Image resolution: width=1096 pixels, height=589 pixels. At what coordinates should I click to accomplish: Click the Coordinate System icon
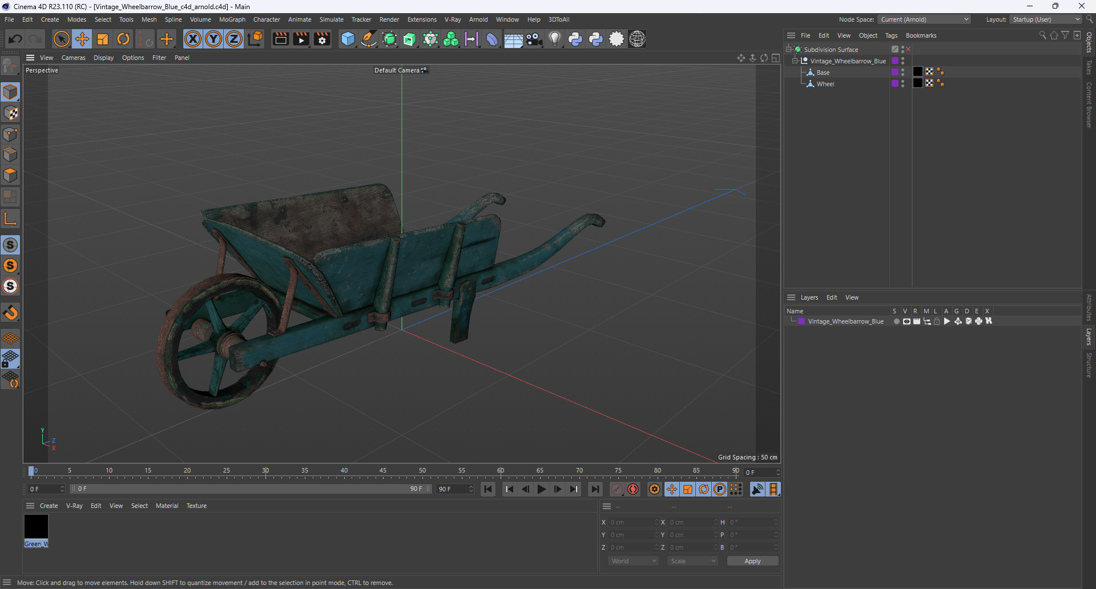coord(256,39)
